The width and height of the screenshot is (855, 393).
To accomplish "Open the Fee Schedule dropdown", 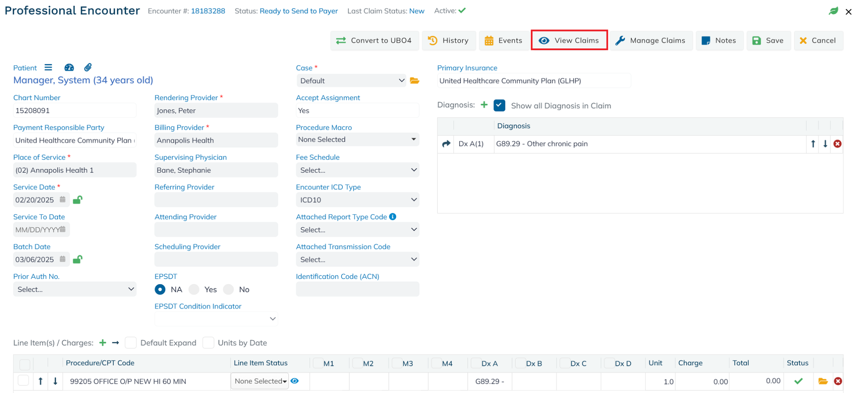I will click(x=357, y=170).
